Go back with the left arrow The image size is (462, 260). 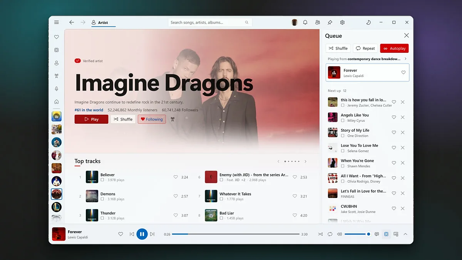pos(72,22)
